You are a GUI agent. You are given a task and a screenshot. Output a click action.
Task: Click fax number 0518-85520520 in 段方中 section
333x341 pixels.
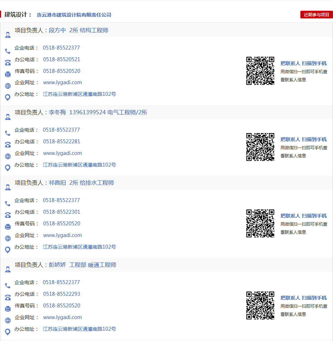[x=62, y=71]
